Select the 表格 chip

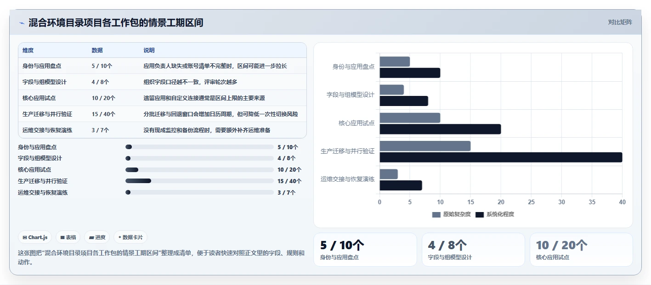[x=68, y=237]
